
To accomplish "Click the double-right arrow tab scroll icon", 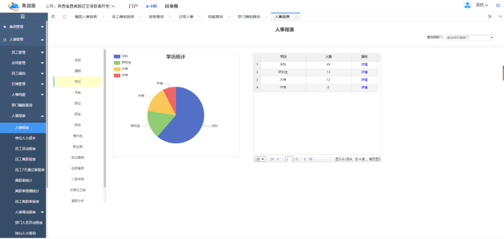I will (x=490, y=16).
